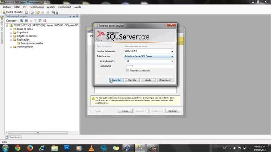Image resolution: width=271 pixels, height=152 pixels.
Task: Open the collapsed Explorador de objetos side tab
Action: pyautogui.click(x=2, y=29)
